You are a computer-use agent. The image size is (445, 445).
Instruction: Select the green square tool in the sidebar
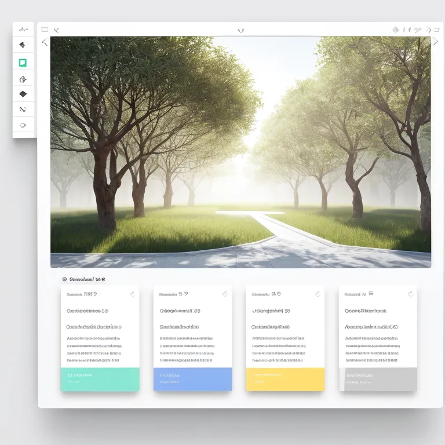[x=23, y=63]
